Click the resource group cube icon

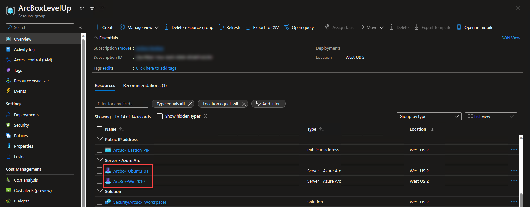click(10, 11)
